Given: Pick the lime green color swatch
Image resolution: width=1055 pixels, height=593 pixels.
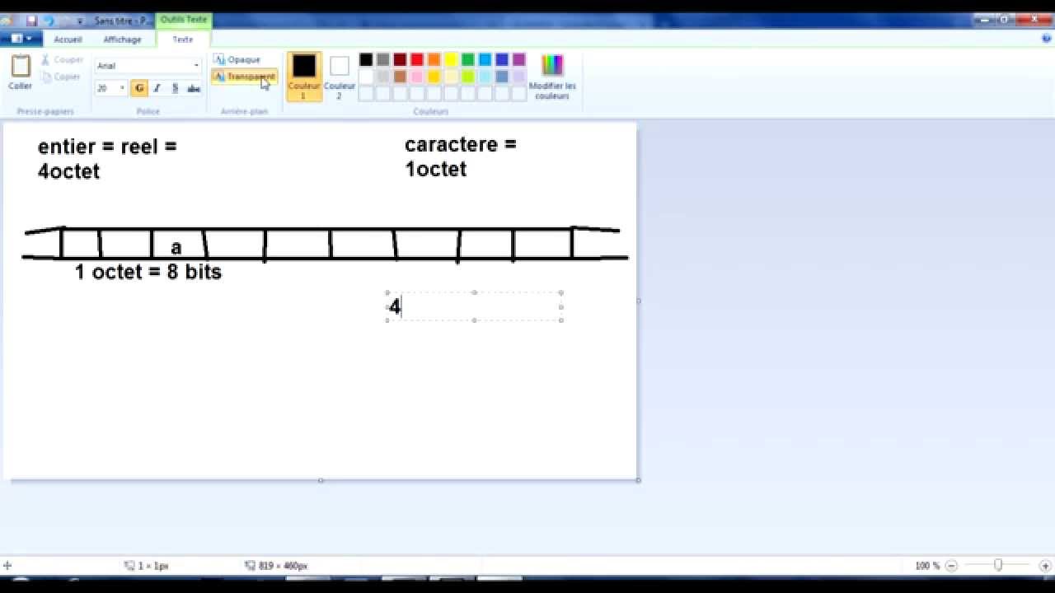Looking at the screenshot, I should click(468, 77).
